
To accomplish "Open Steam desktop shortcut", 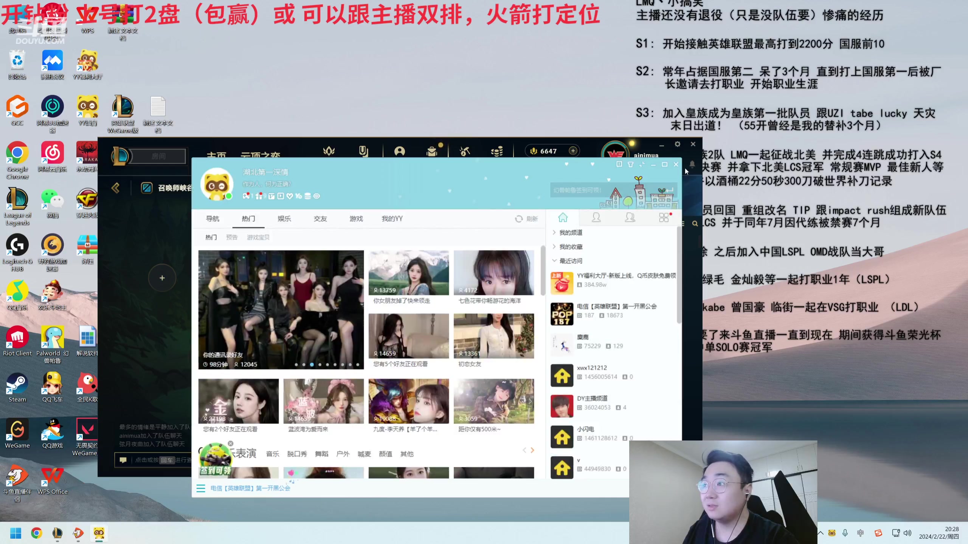I will (x=17, y=388).
